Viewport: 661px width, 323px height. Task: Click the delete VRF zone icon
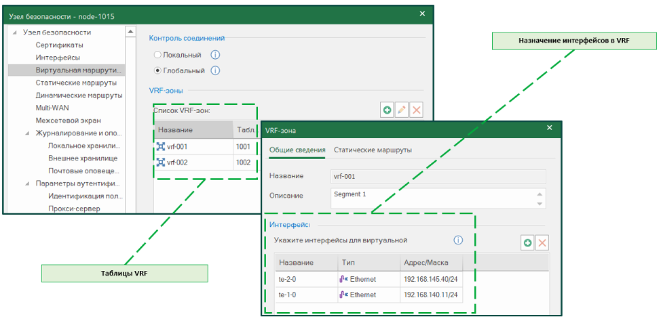point(417,110)
